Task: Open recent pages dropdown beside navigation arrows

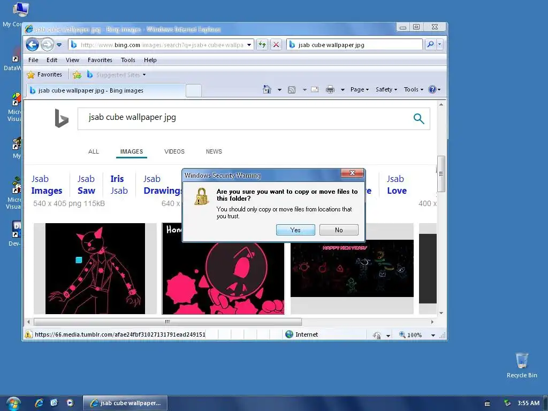Action: tap(59, 45)
